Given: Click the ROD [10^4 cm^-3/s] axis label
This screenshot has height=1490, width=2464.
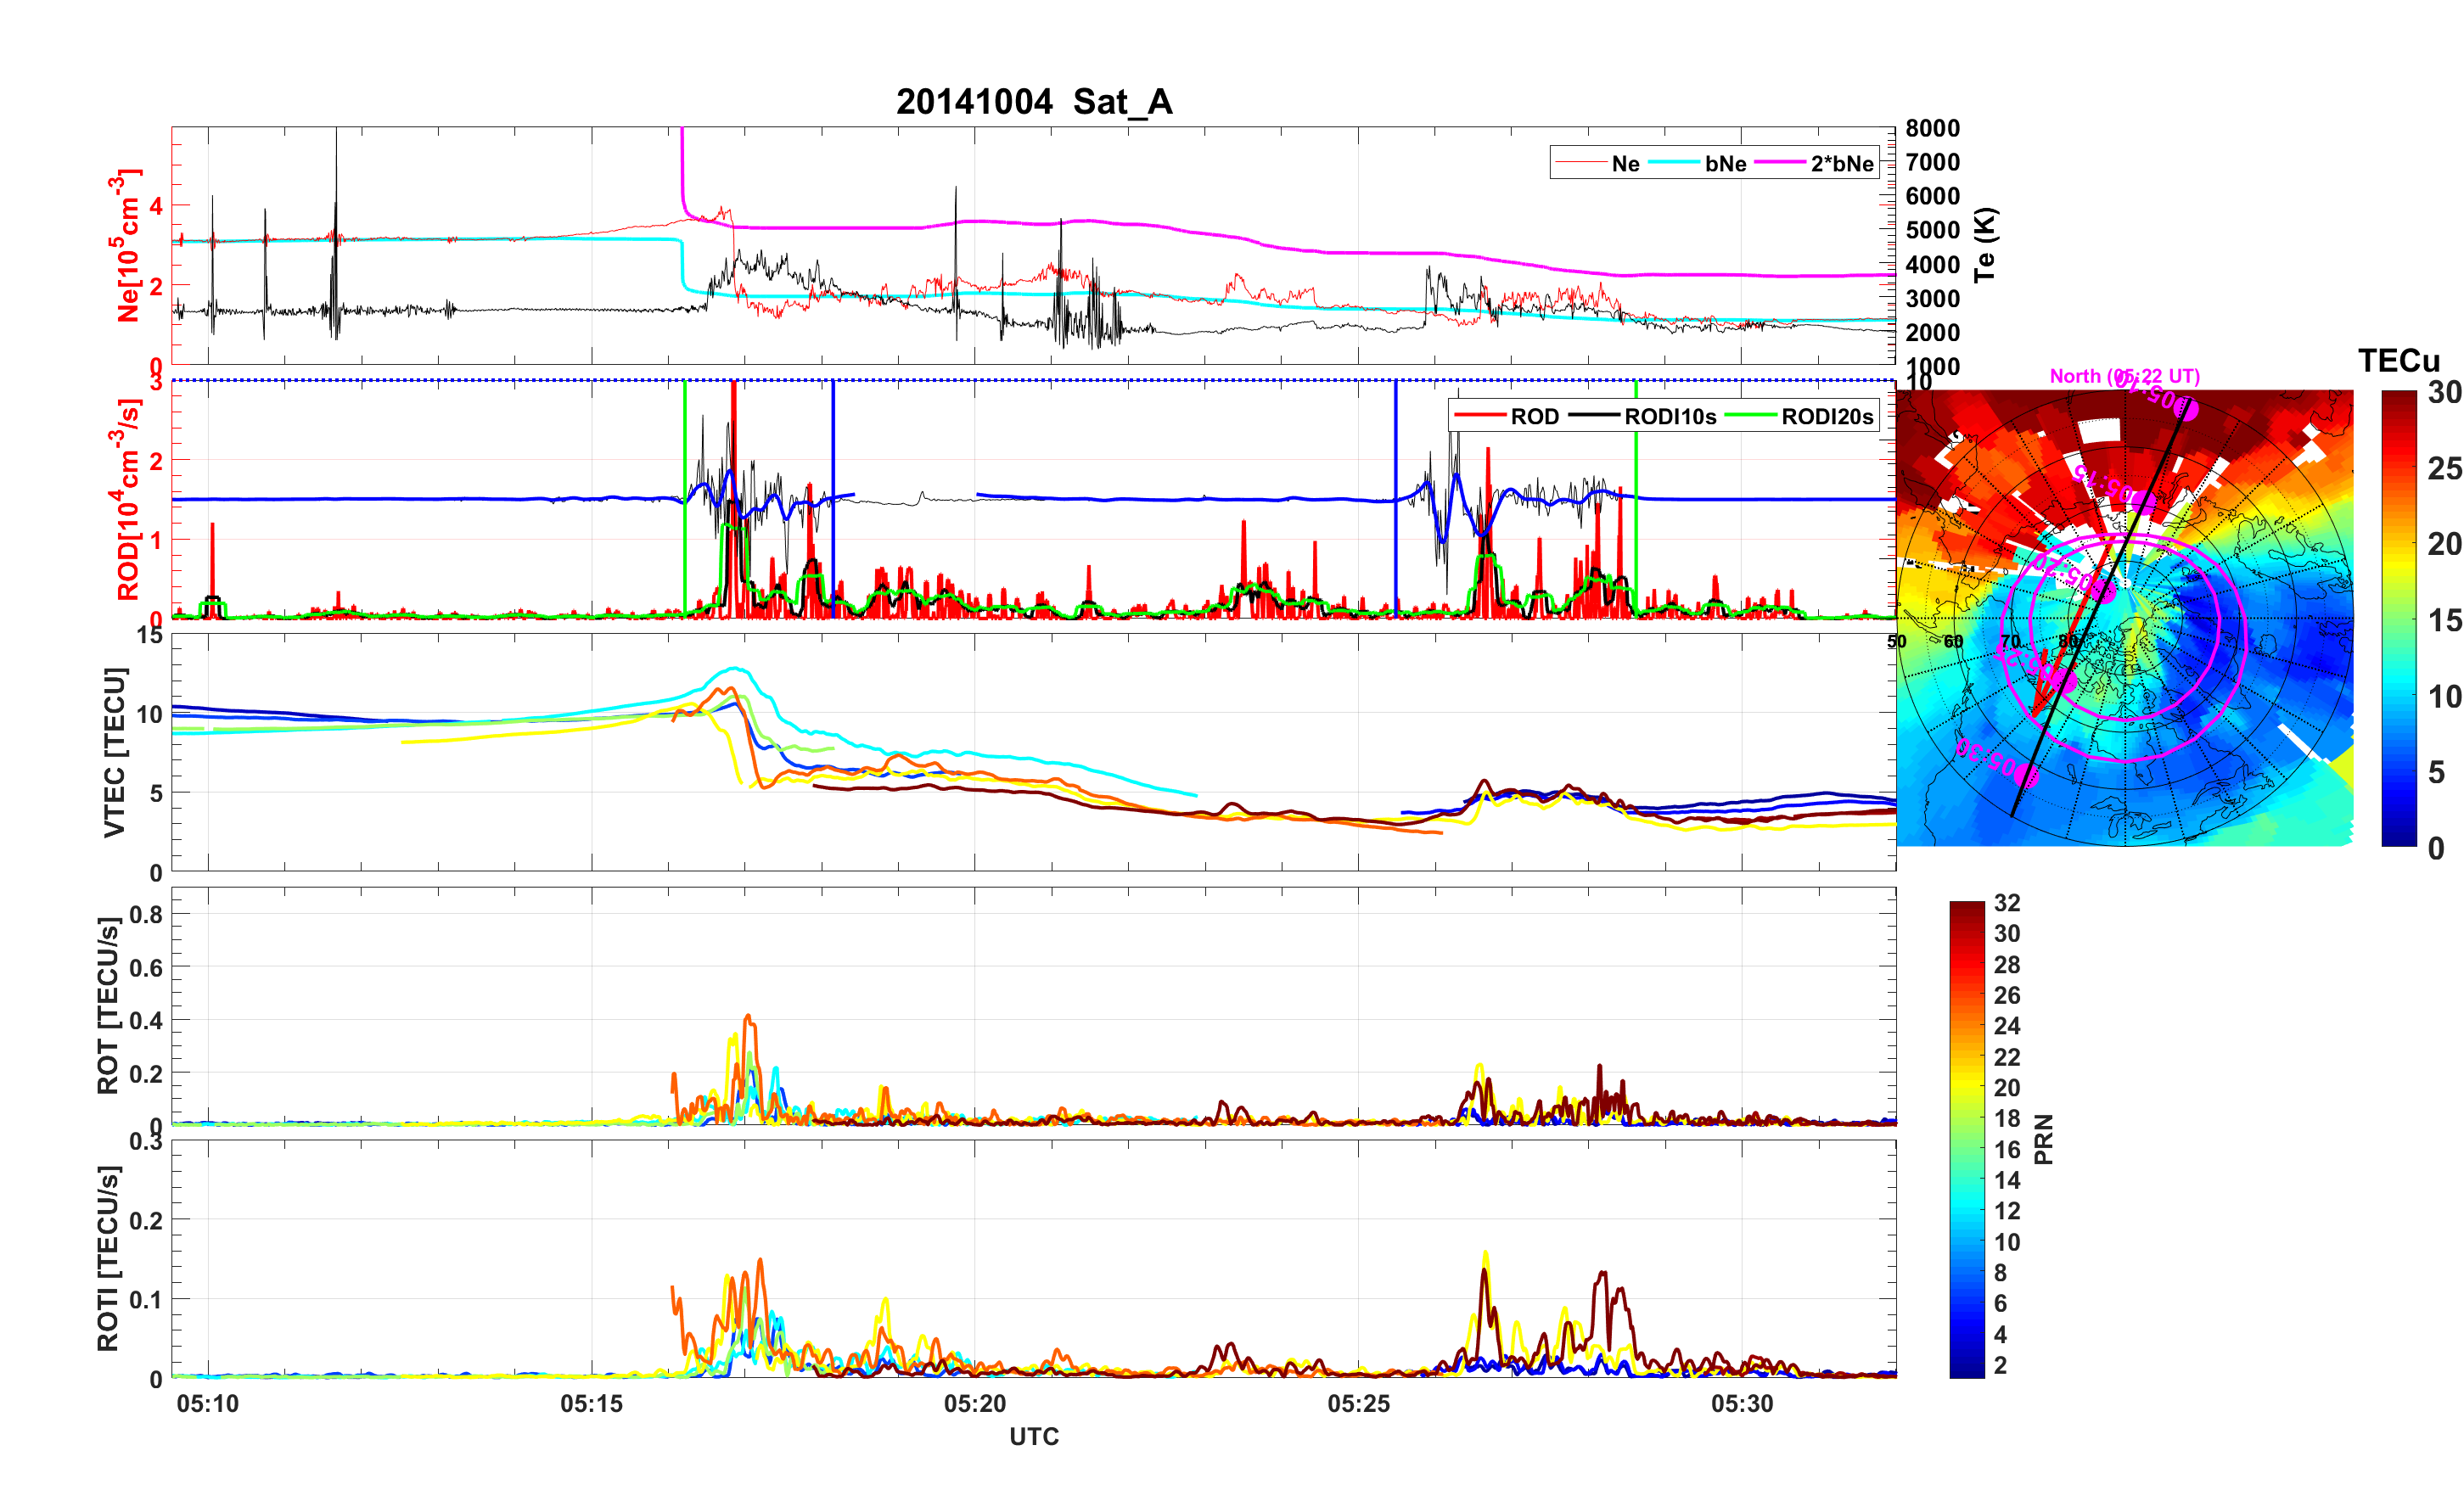Looking at the screenshot, I should [x=125, y=500].
